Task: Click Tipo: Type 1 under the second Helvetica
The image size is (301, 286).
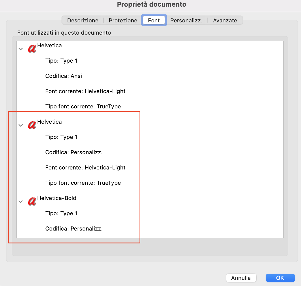Action: coord(61,137)
